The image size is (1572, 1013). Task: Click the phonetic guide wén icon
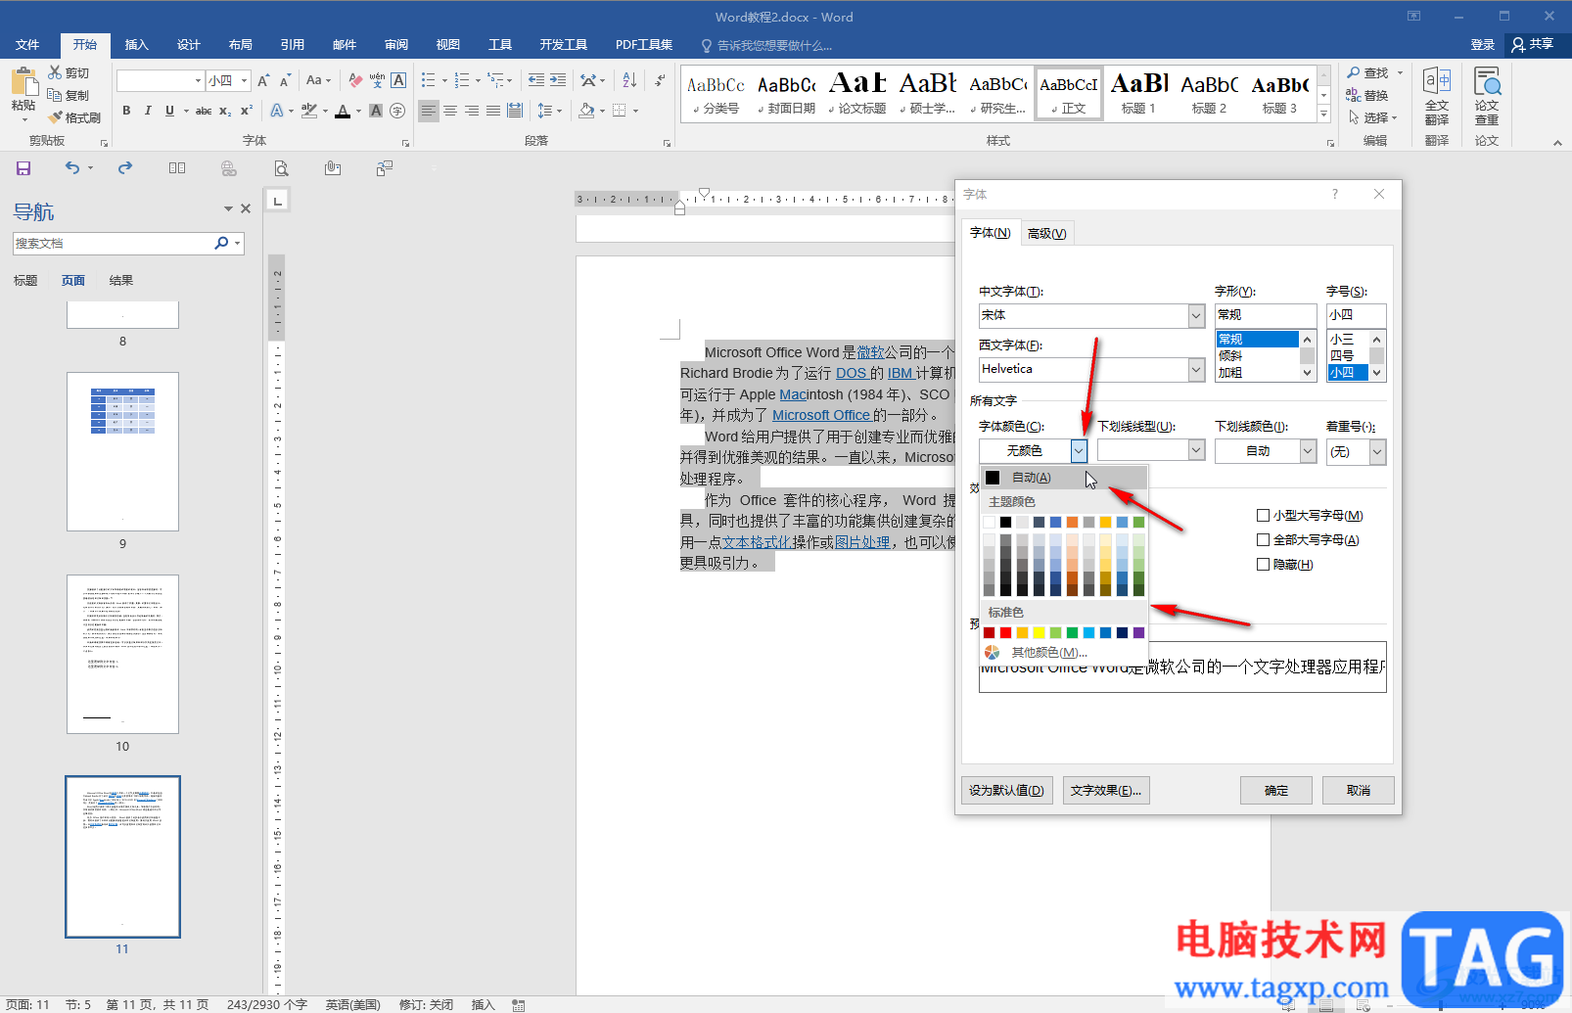[x=377, y=80]
